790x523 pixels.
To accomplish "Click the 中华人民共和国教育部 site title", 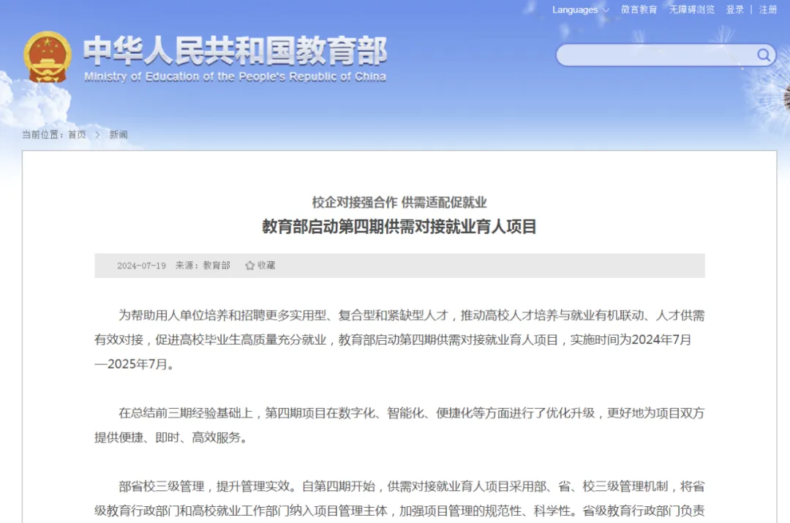I will (x=236, y=51).
